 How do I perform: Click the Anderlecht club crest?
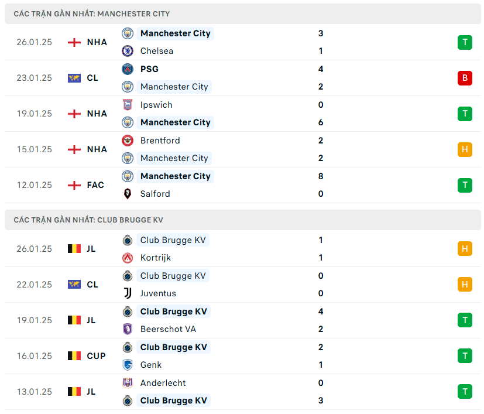click(x=128, y=383)
